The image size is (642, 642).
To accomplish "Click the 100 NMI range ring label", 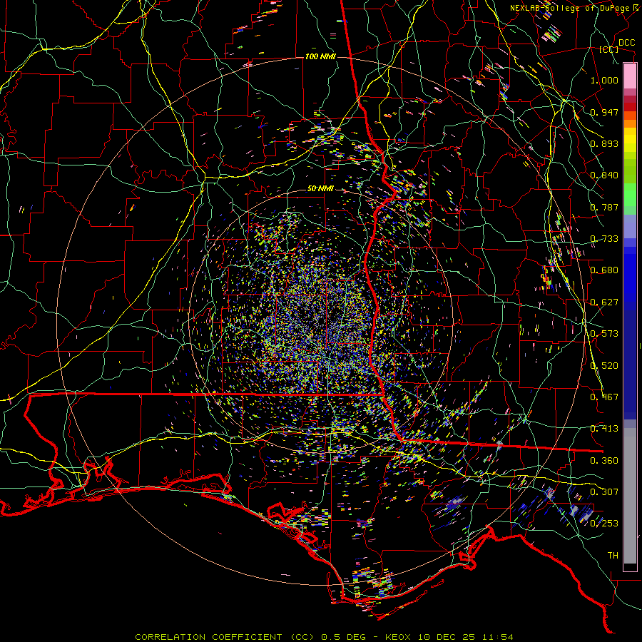I will [320, 56].
